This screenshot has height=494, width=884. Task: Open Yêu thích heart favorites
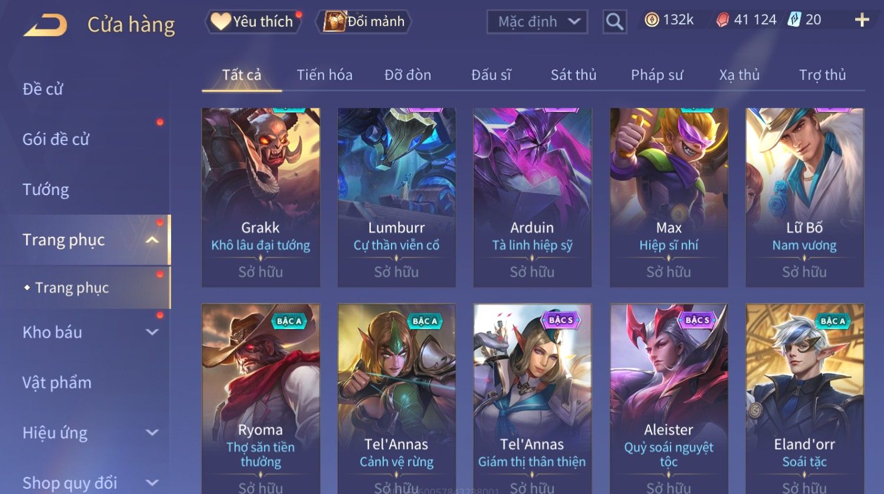[253, 22]
